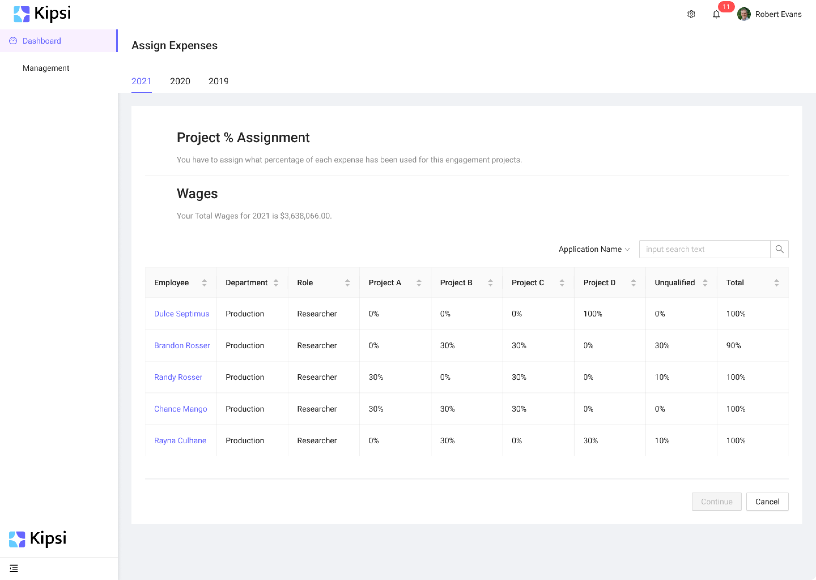Click the search magnifier button
The width and height of the screenshot is (816, 580).
(779, 249)
